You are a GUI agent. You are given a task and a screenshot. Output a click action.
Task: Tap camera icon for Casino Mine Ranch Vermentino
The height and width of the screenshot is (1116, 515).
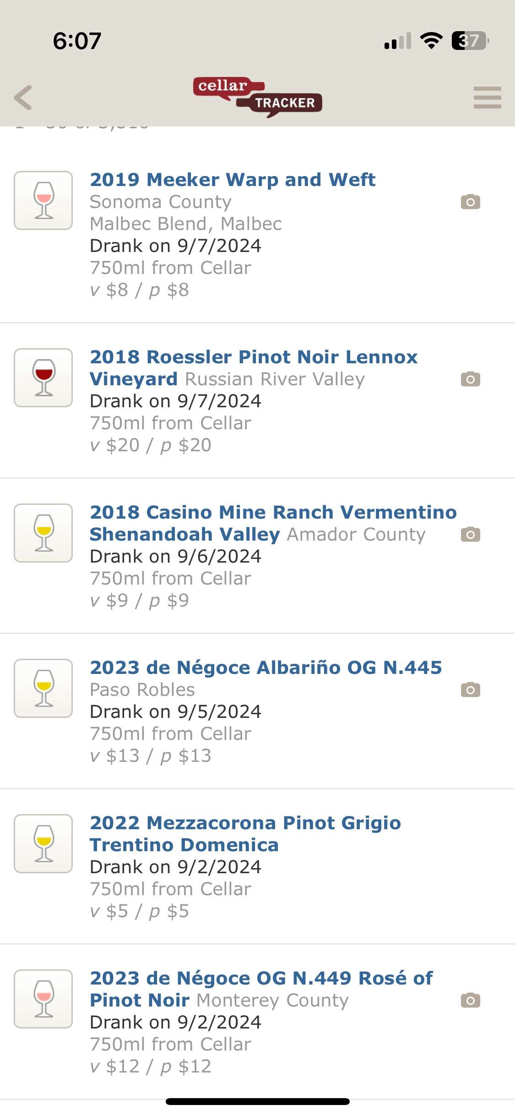(470, 534)
